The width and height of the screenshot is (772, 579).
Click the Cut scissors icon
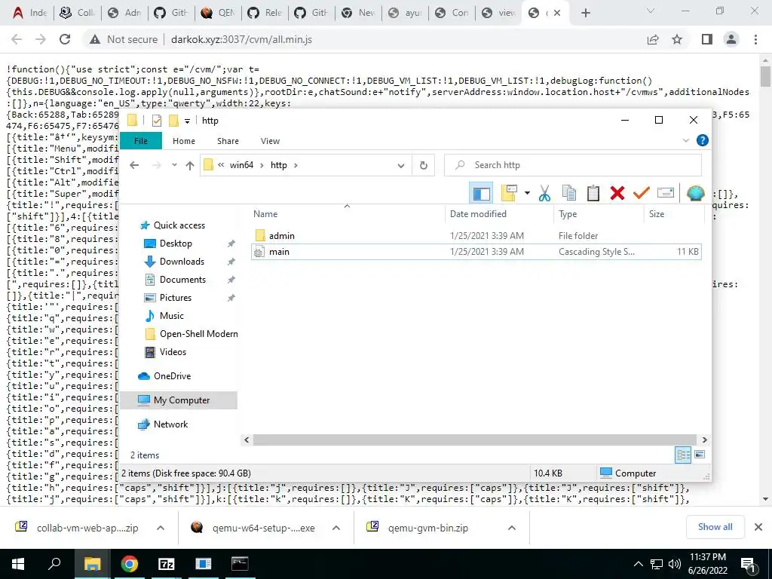point(544,194)
